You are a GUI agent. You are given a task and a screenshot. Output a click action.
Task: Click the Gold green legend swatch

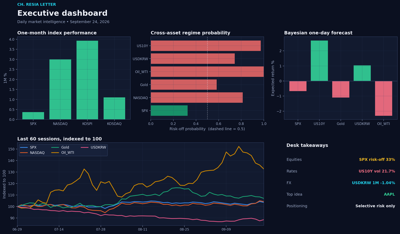[x=55, y=147]
